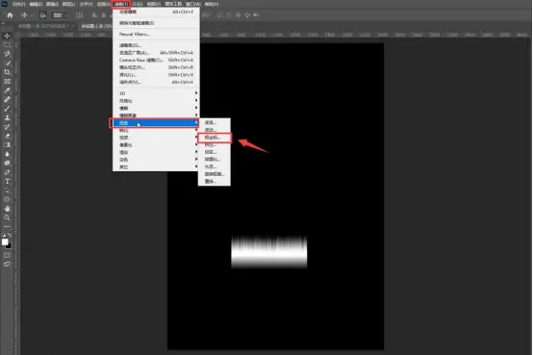Select the Frame tool
This screenshot has width=533, height=355.
point(7,81)
